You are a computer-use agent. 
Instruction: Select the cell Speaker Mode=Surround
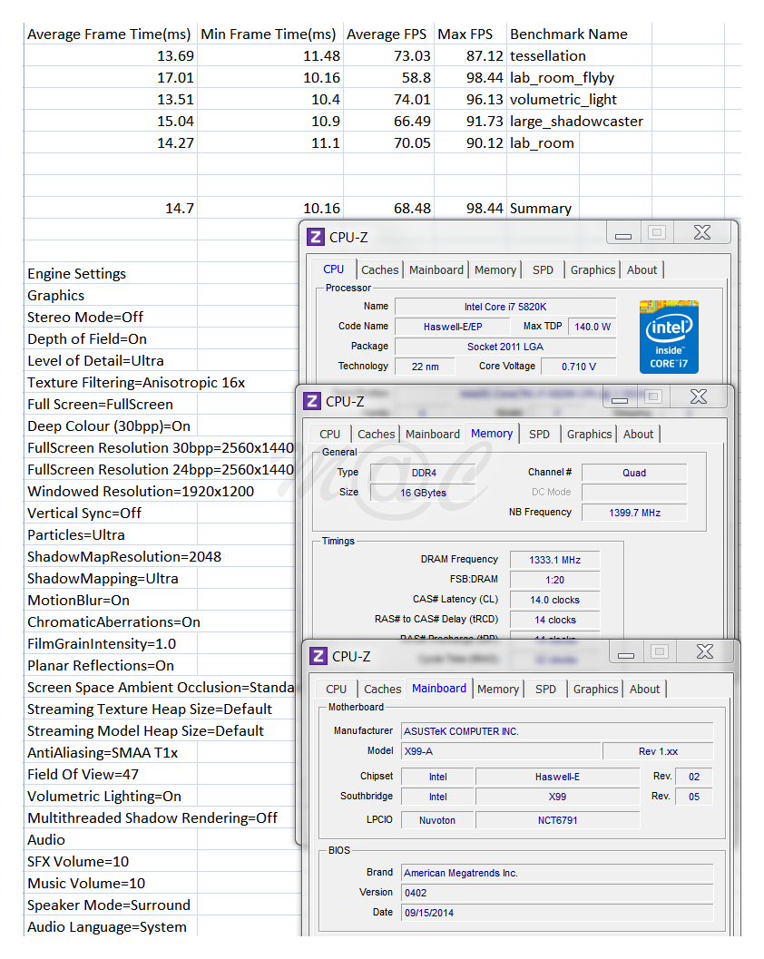[x=109, y=905]
